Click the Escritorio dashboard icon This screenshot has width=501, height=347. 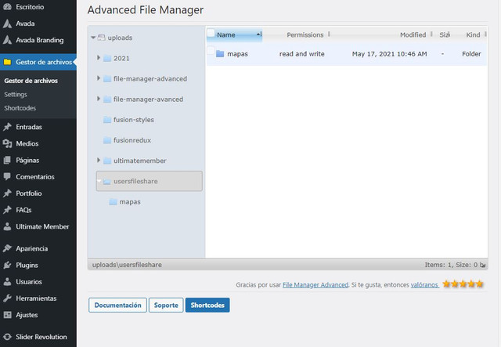[7, 7]
